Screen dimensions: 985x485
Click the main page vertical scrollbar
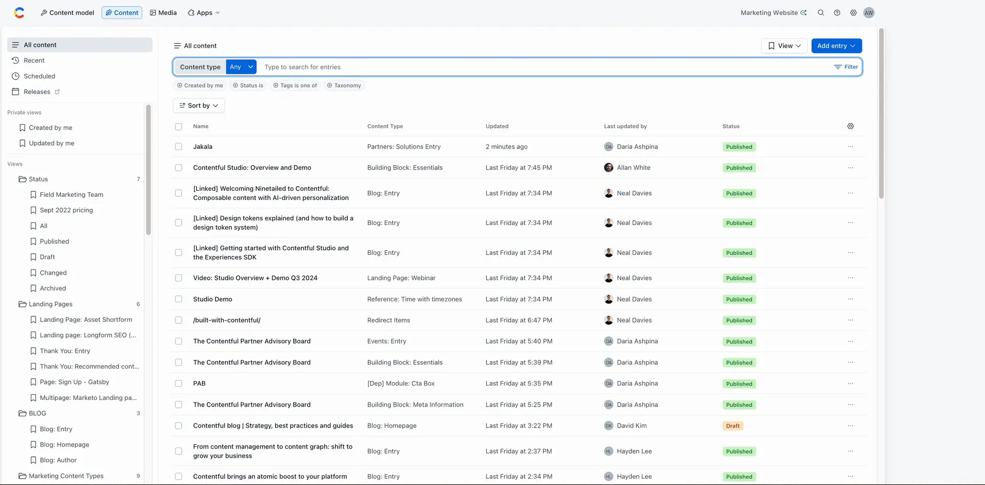881,114
